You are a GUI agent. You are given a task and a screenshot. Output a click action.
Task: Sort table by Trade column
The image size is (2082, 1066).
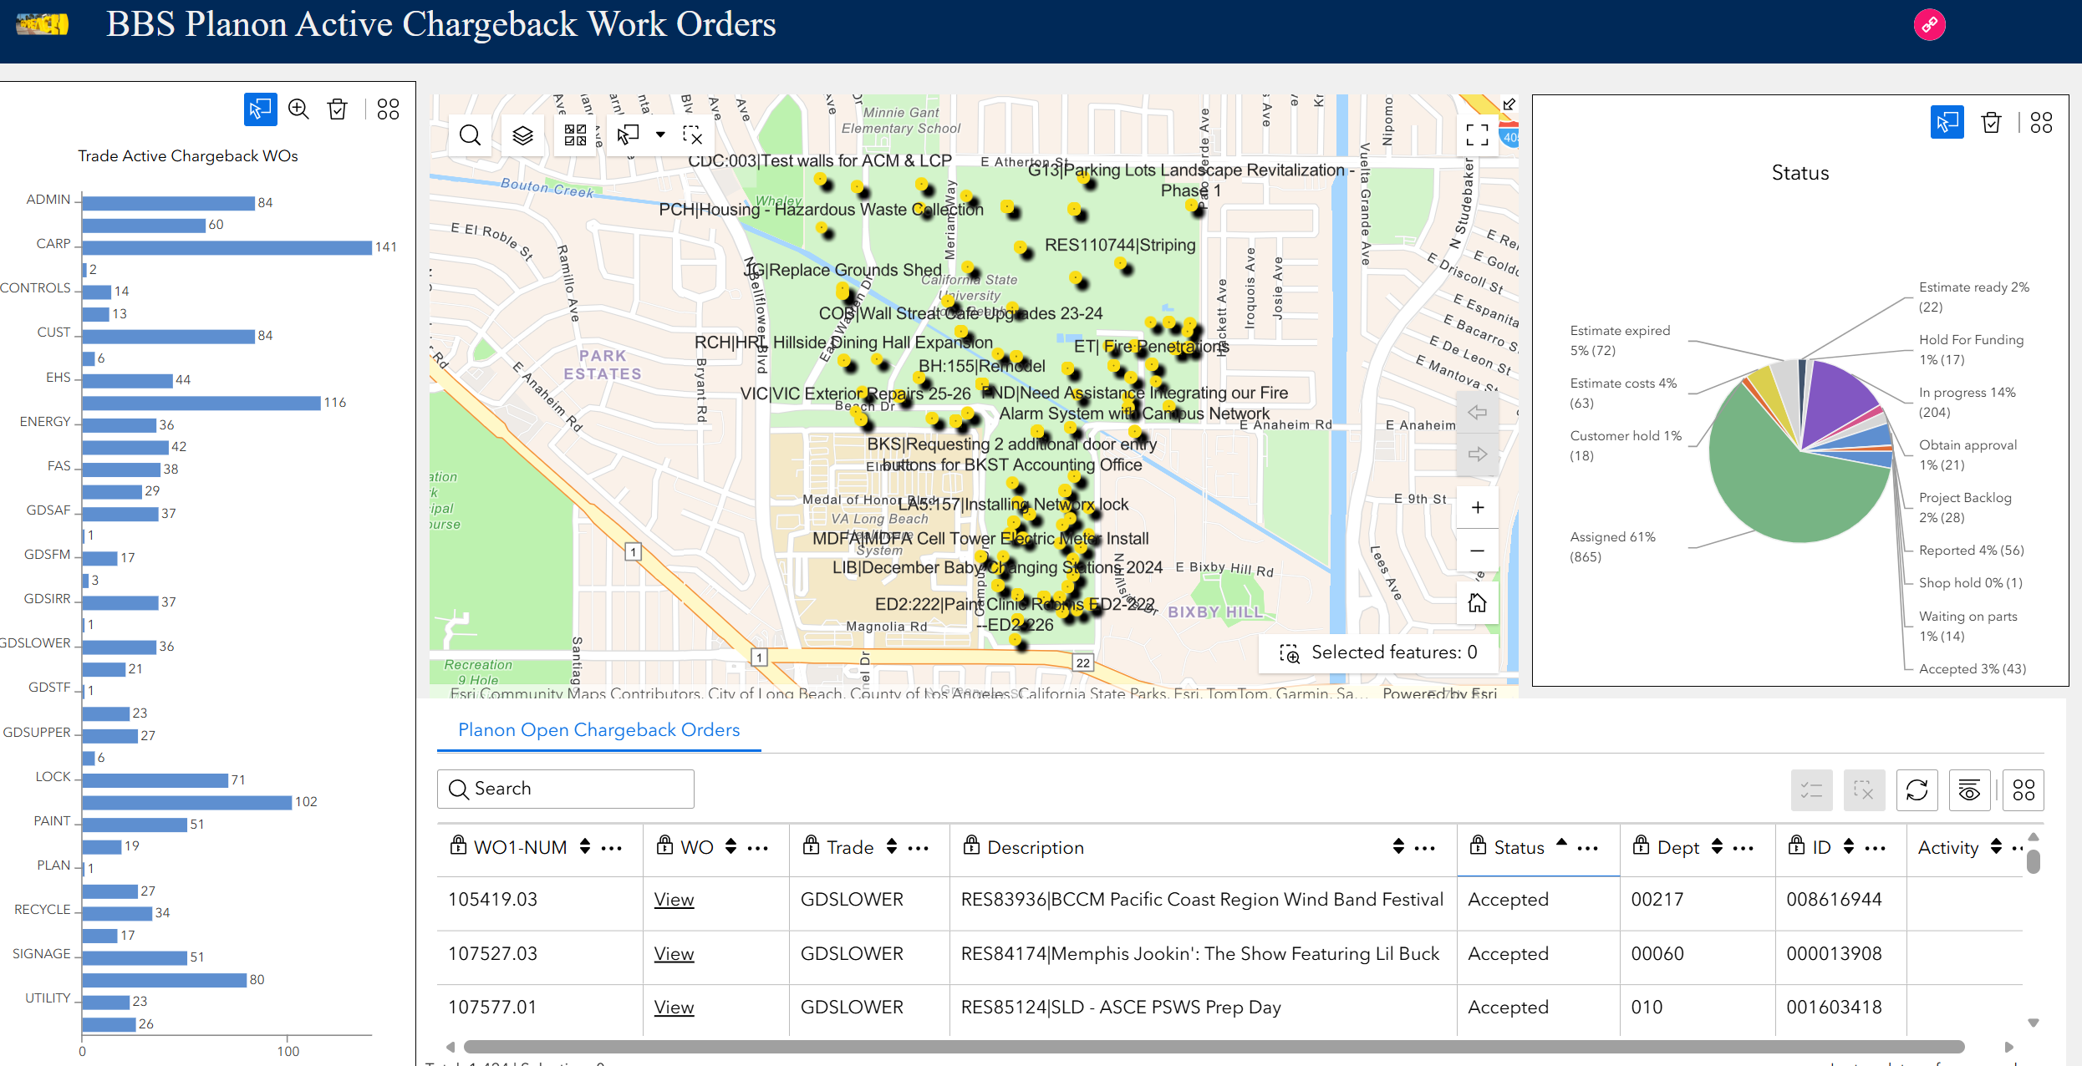[x=892, y=847]
